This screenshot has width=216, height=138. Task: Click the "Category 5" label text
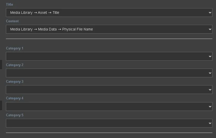(15, 115)
